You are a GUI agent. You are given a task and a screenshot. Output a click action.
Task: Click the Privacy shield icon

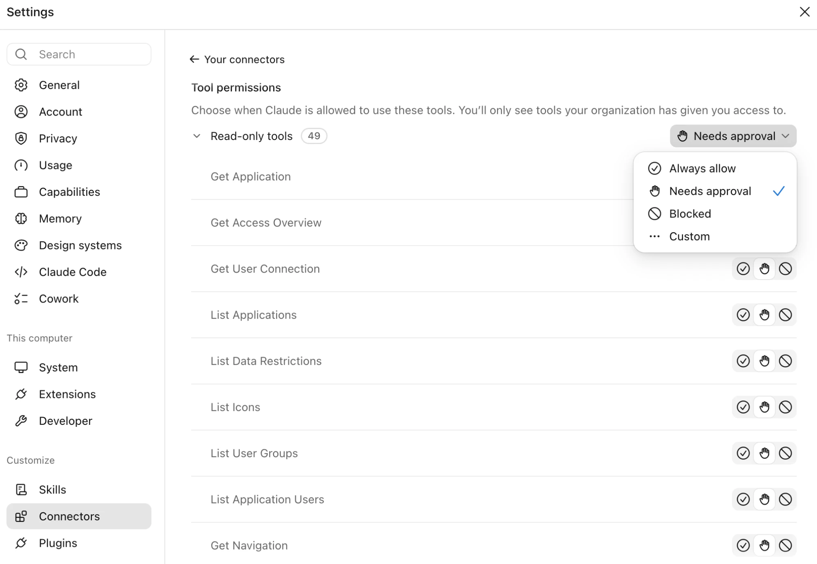point(21,138)
